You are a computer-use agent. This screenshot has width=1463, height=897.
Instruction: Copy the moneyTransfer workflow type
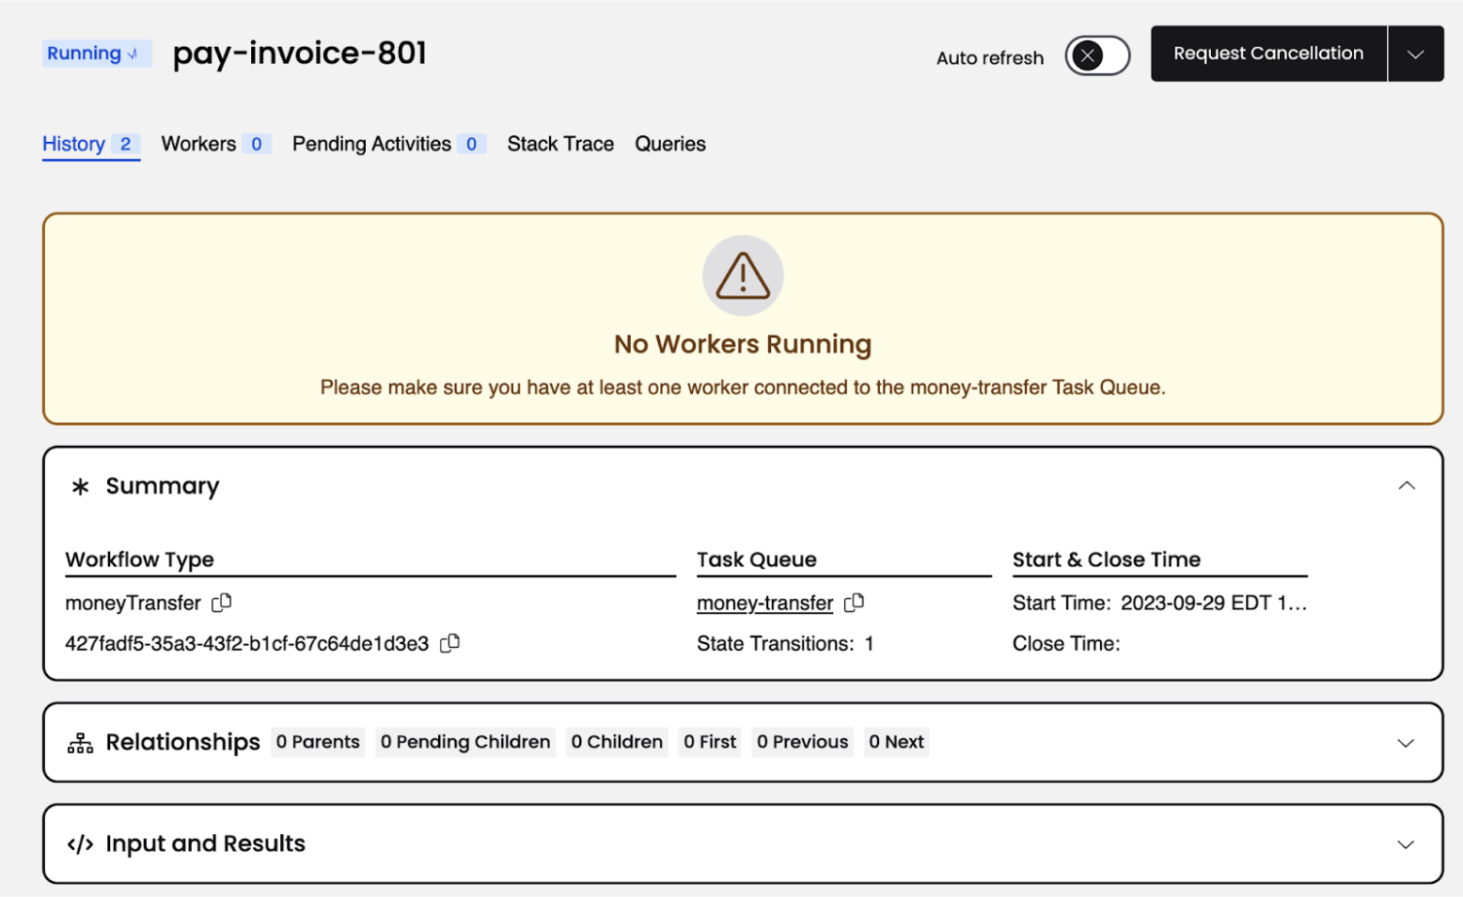222,603
